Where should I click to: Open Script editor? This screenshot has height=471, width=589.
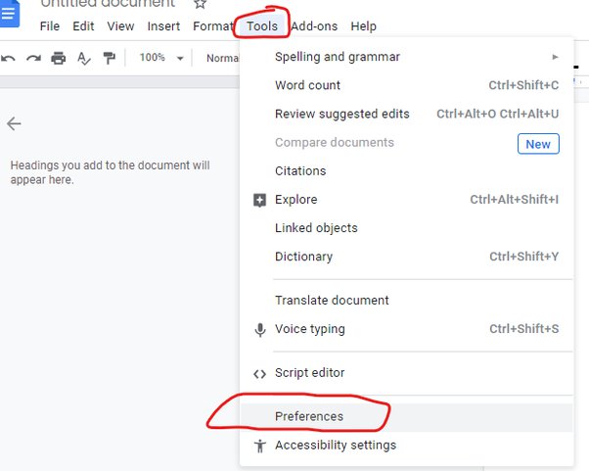pos(406,373)
